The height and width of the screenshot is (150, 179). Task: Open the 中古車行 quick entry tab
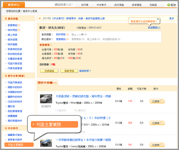[x=101, y=5]
